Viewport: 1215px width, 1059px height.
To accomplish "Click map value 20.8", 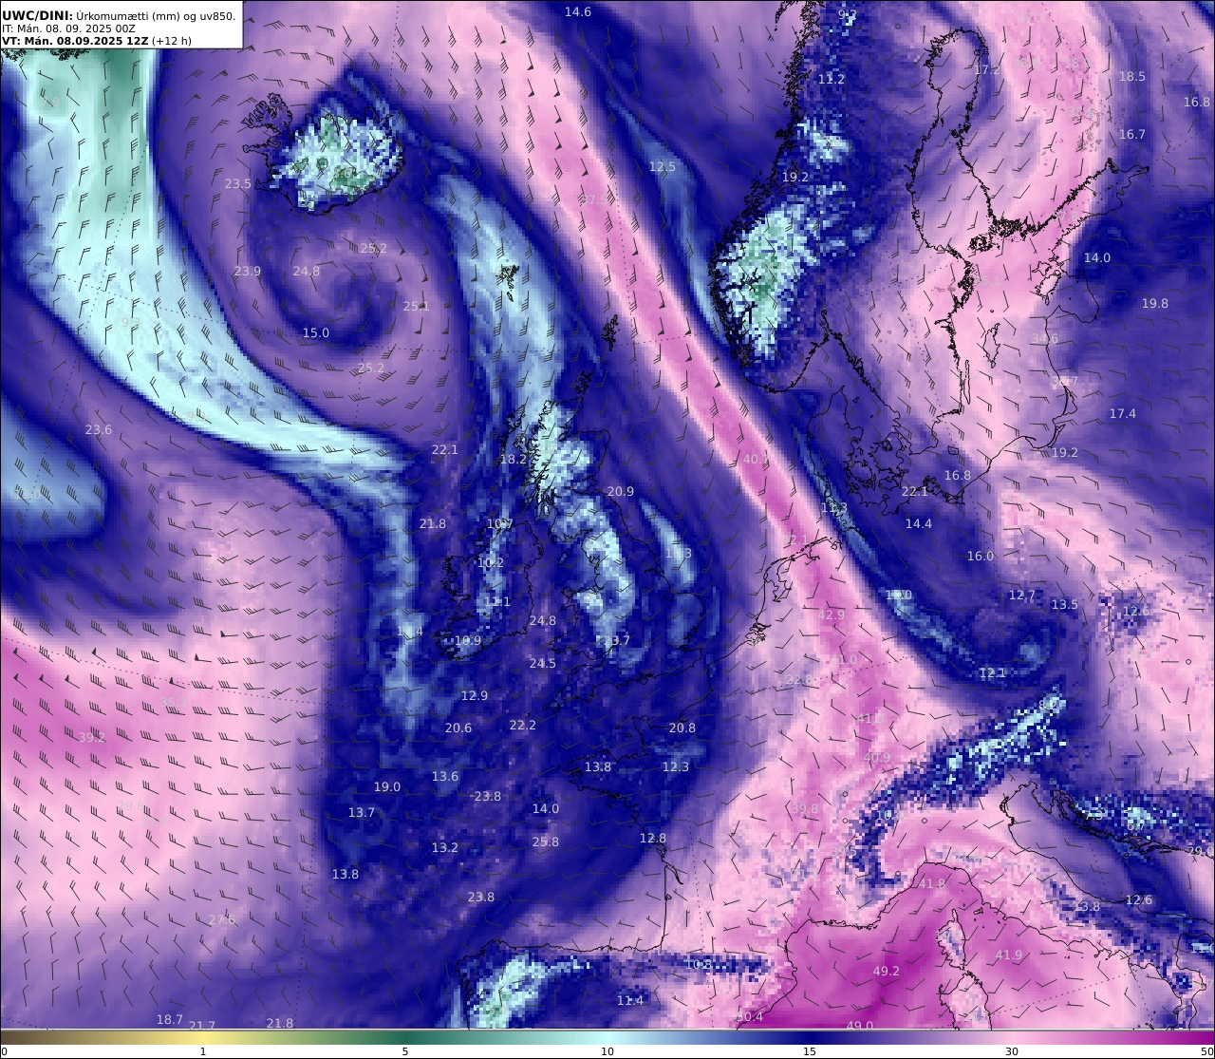I will [x=682, y=728].
